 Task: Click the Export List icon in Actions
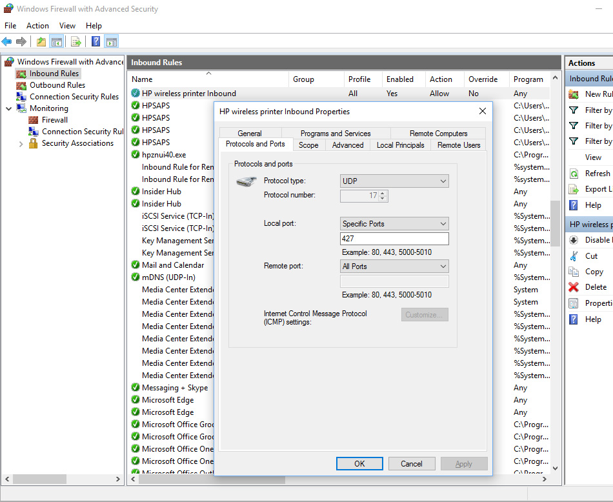[x=574, y=190]
